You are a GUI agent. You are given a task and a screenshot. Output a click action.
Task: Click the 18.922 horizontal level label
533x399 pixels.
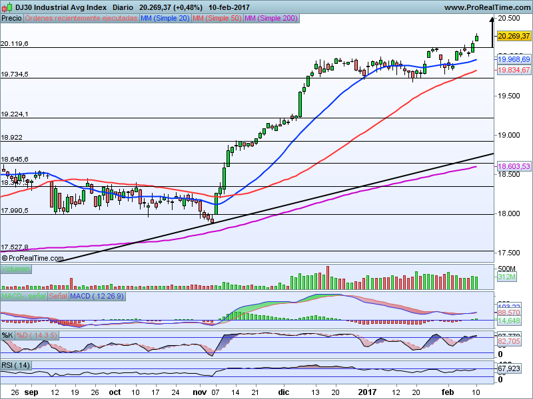(11, 138)
